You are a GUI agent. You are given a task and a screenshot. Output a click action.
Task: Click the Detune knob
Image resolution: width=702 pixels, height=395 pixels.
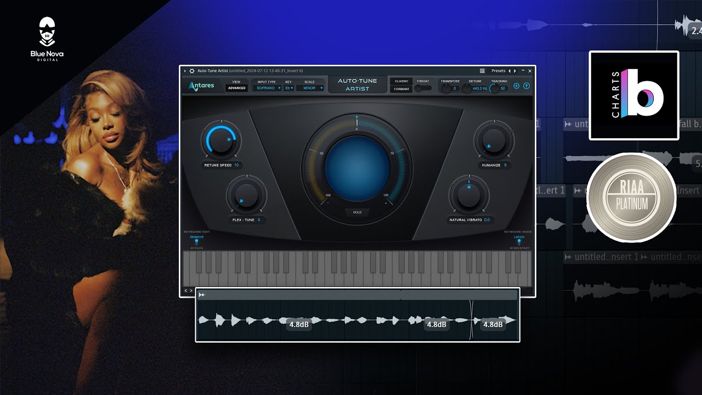point(467,88)
